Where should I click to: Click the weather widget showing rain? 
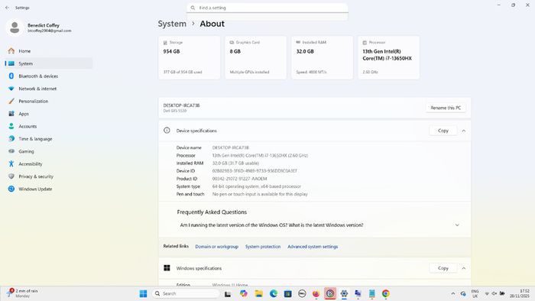click(23, 293)
